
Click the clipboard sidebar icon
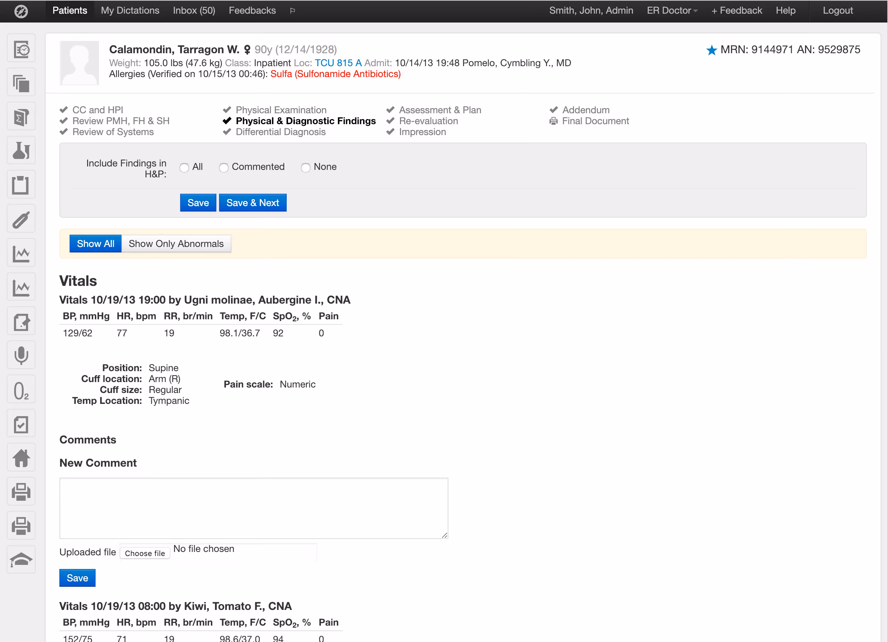[x=22, y=185]
